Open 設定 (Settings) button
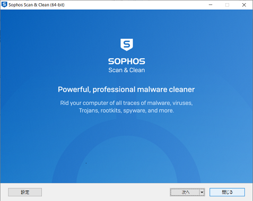 tap(25, 192)
